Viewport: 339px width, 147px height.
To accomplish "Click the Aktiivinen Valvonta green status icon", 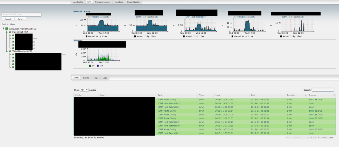I will (x=7, y=29).
